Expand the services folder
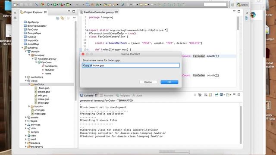276x155 pixels. 26,124
